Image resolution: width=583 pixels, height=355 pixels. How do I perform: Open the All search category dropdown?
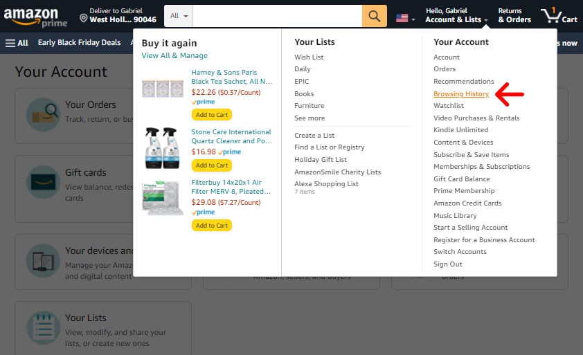pos(179,16)
